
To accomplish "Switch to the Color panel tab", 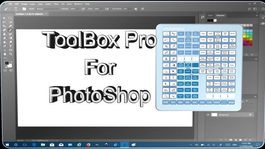I will 210,15.
